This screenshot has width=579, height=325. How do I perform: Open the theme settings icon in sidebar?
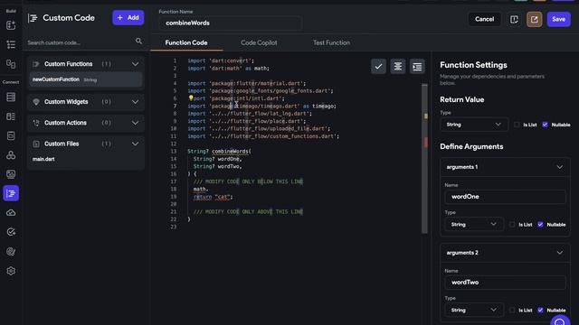tap(11, 252)
